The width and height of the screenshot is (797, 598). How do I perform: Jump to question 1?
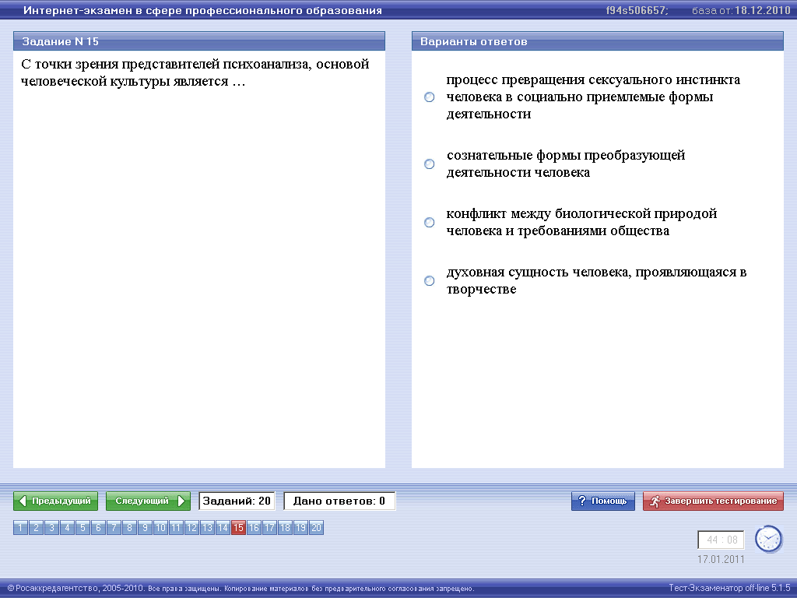click(x=20, y=528)
